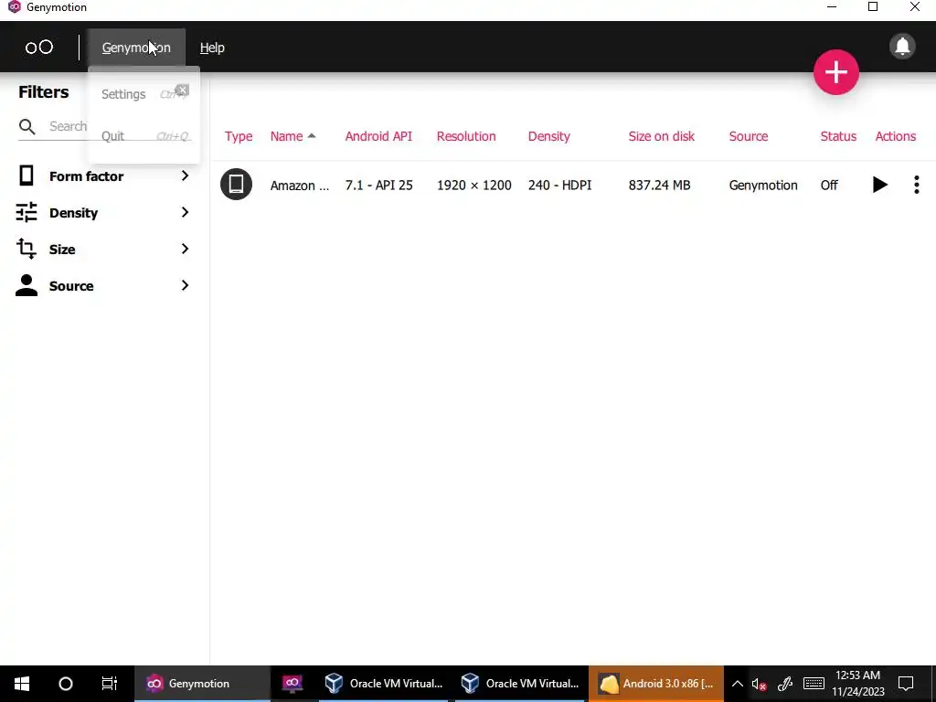Open the Action Center notifications icon
The image size is (936, 702).
[x=906, y=684]
